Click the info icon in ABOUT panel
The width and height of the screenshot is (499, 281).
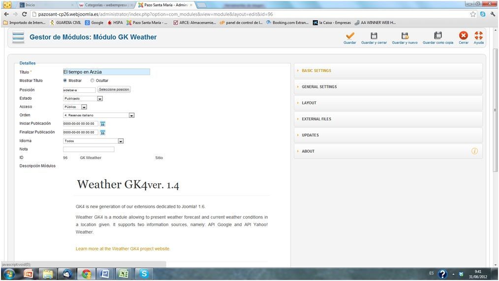[x=474, y=151]
